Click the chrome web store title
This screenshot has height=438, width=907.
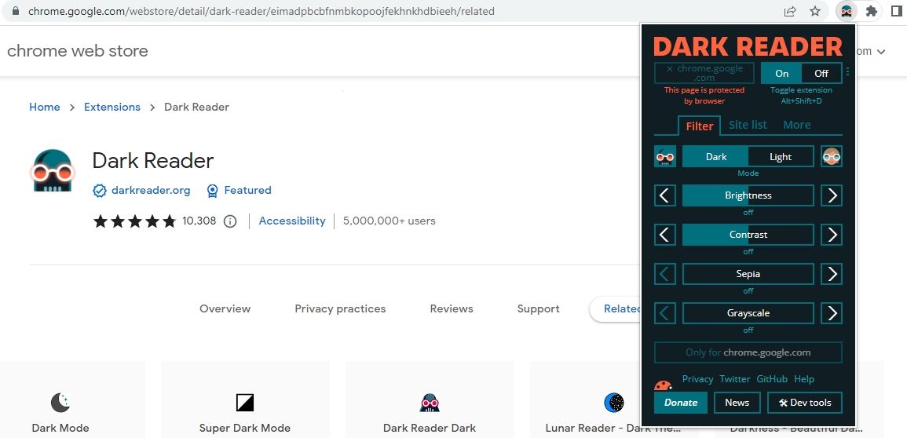(78, 51)
